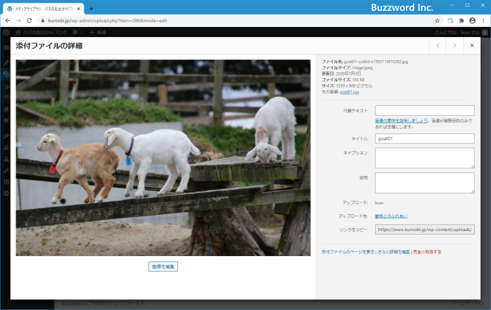Open the browser extensions puzzle icon
This screenshot has height=310, width=491.
461,21
